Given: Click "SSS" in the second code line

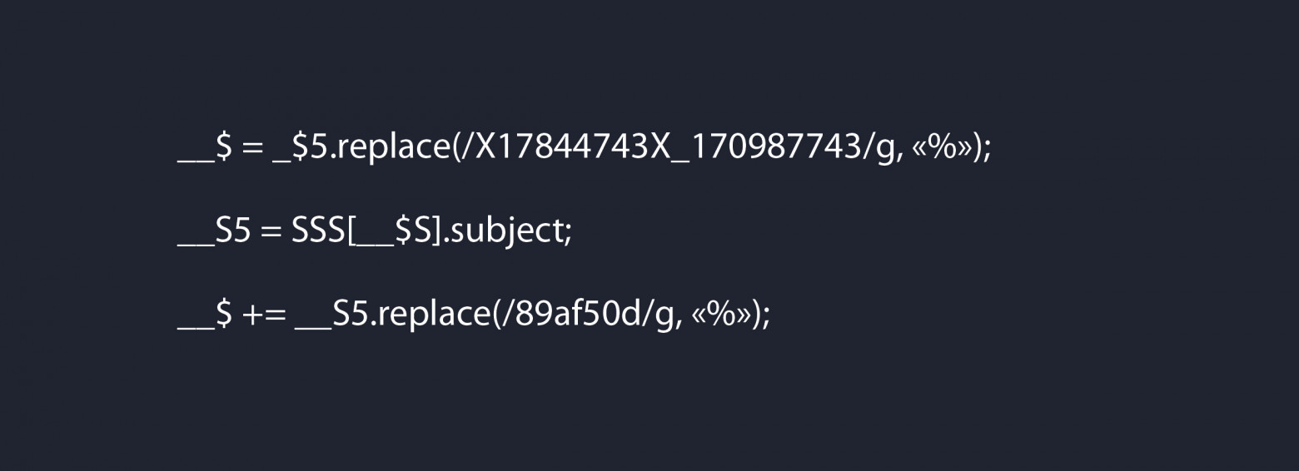Looking at the screenshot, I should tap(317, 231).
